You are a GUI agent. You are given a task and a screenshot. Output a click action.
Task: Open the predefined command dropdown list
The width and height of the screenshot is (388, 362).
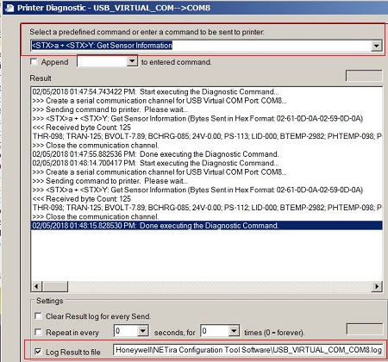[376, 46]
